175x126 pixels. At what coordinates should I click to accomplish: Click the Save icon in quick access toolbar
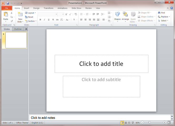[x=8, y=3]
